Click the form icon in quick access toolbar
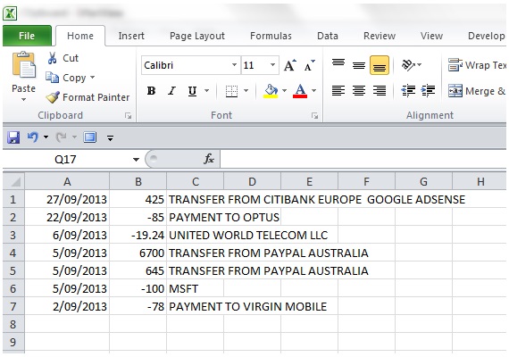509x357 pixels. click(90, 137)
